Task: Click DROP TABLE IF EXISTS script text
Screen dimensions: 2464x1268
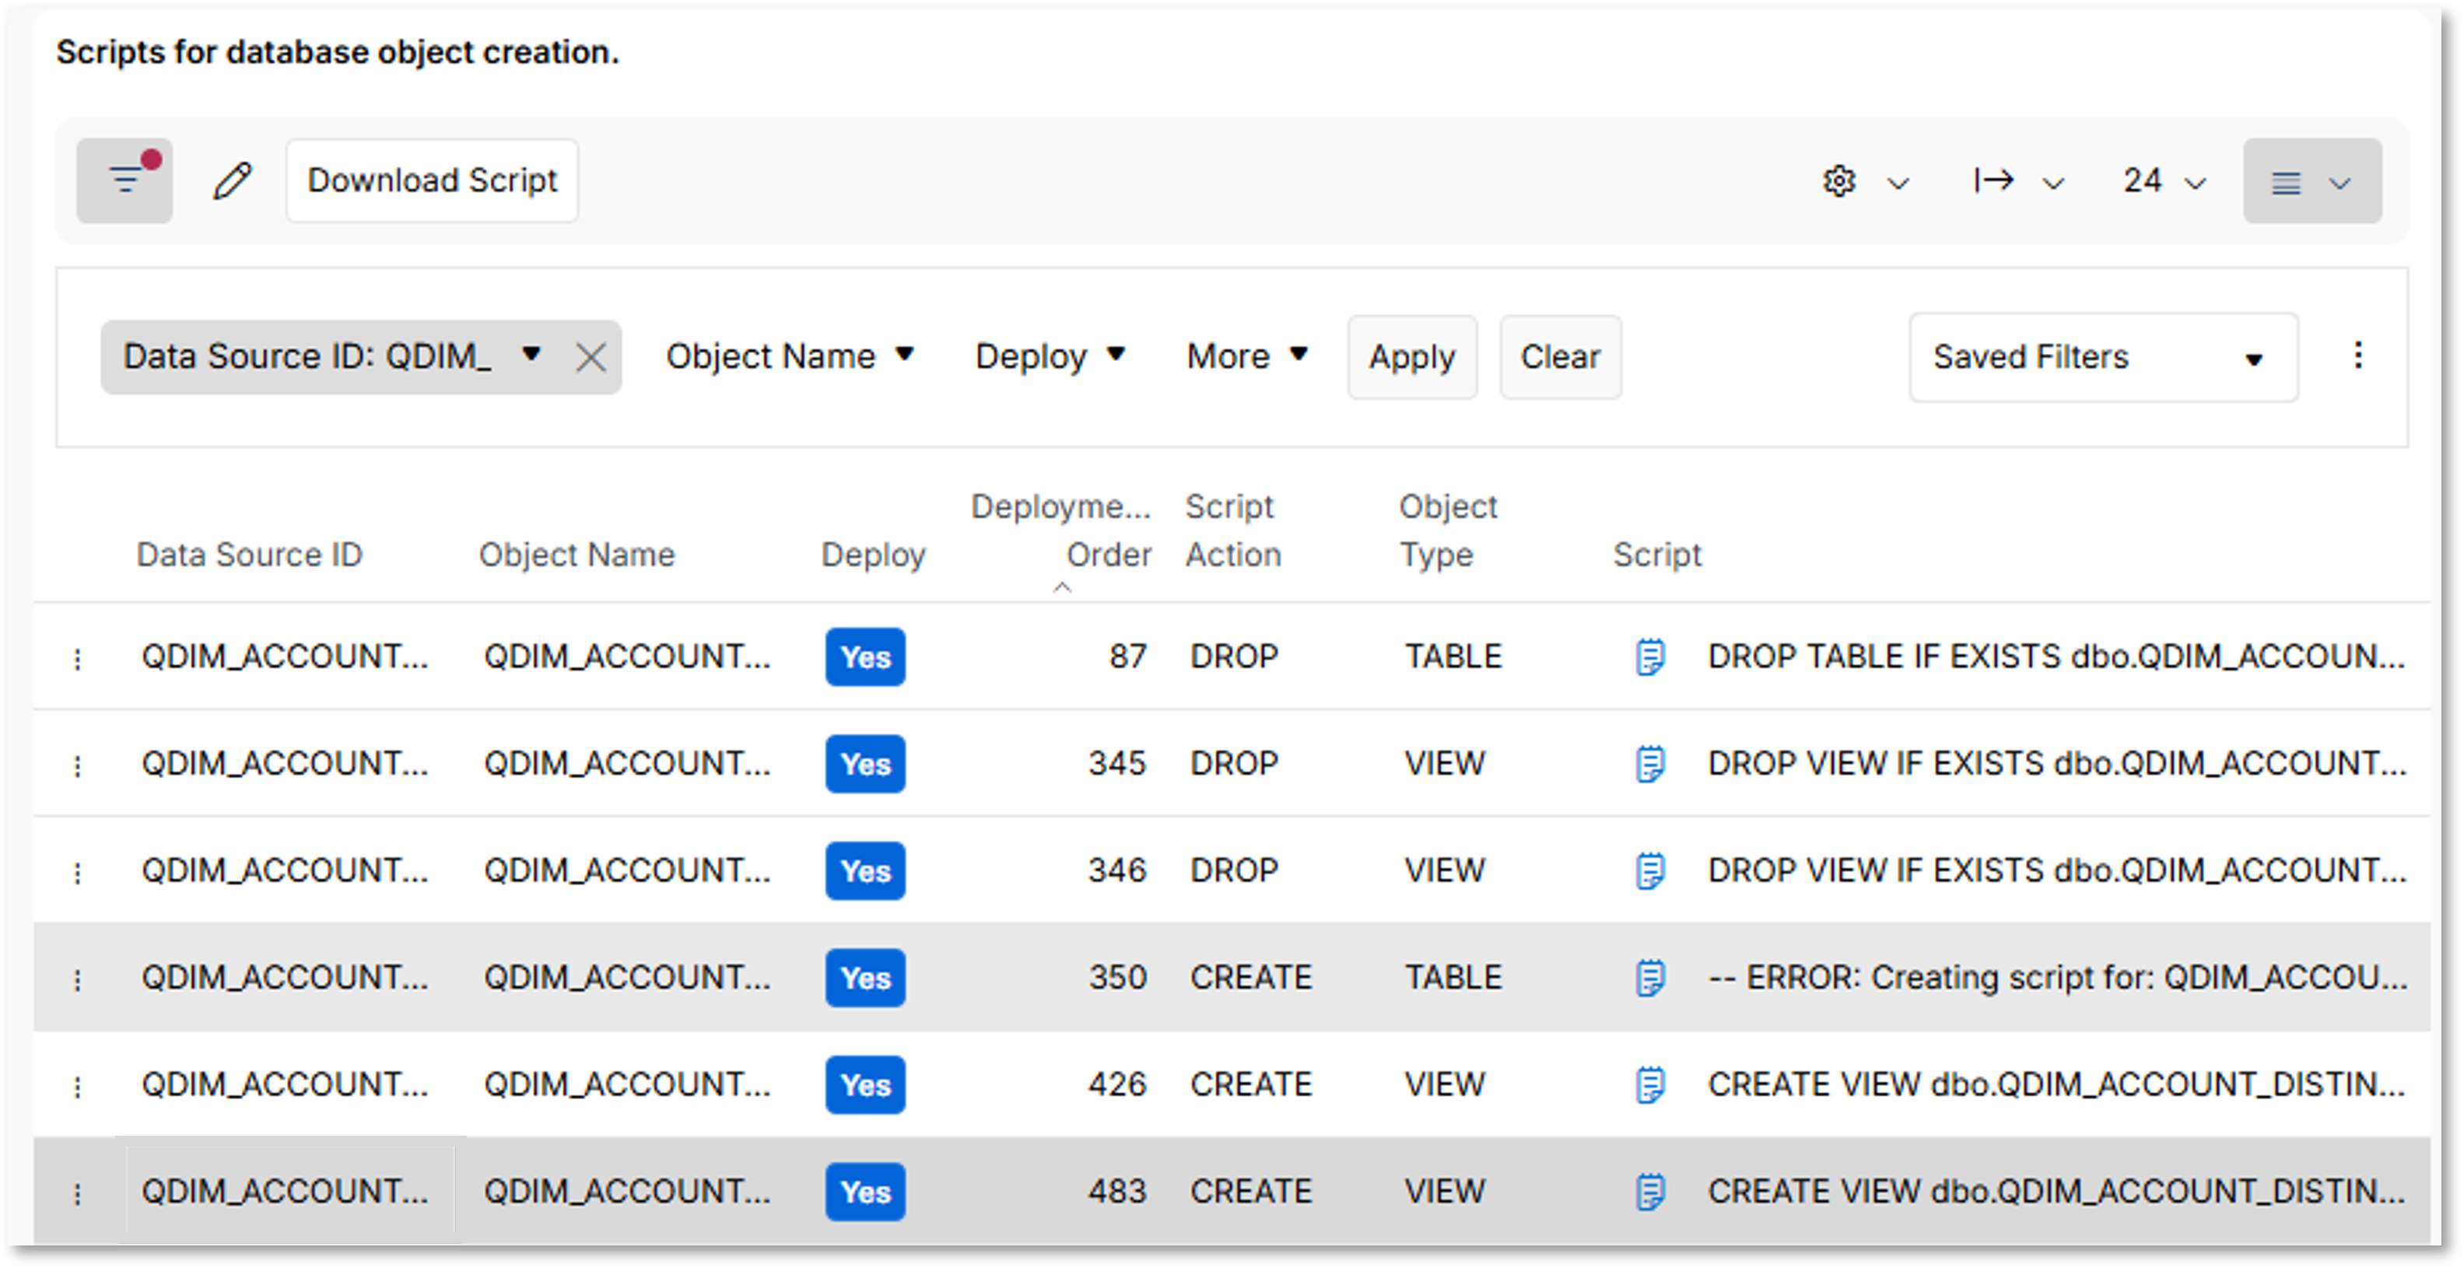Action: point(2056,656)
